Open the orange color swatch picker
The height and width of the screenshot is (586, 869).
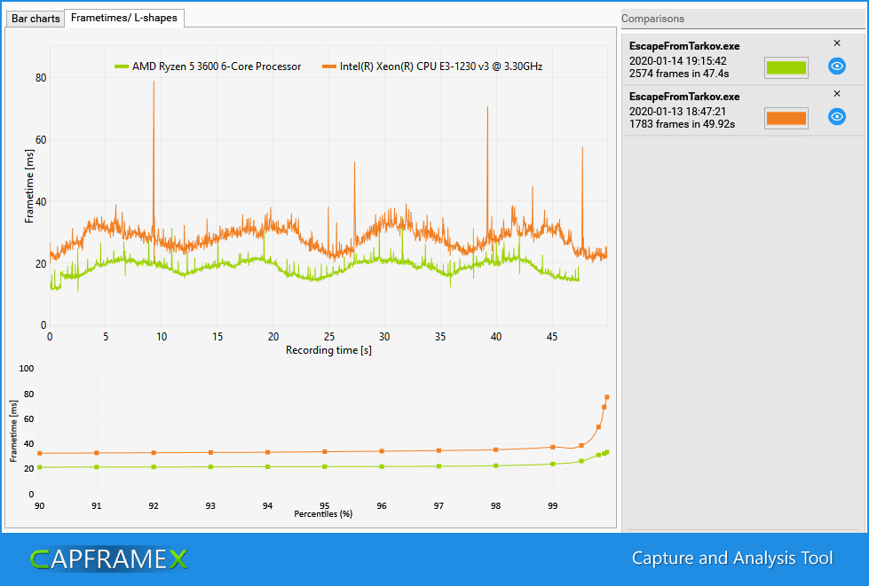coord(786,118)
